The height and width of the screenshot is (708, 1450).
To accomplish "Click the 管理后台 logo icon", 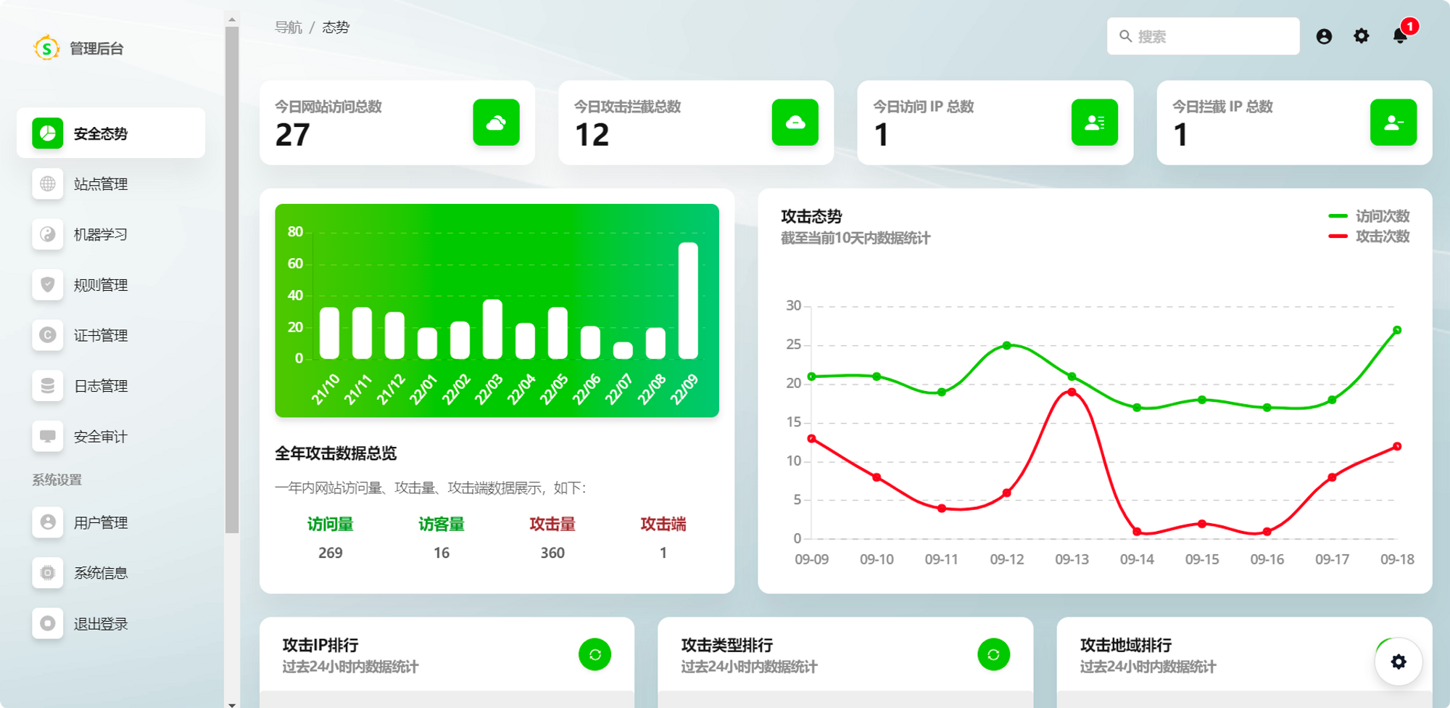I will [x=46, y=48].
